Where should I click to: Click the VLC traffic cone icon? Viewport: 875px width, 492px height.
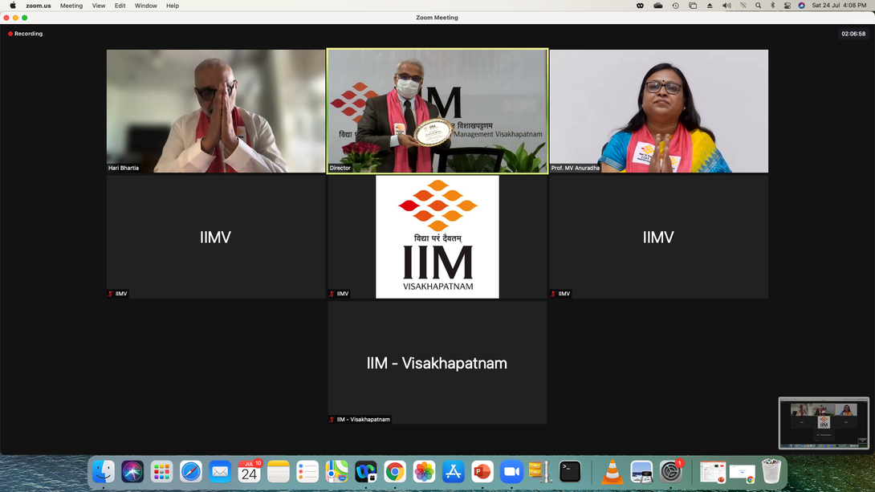point(612,472)
